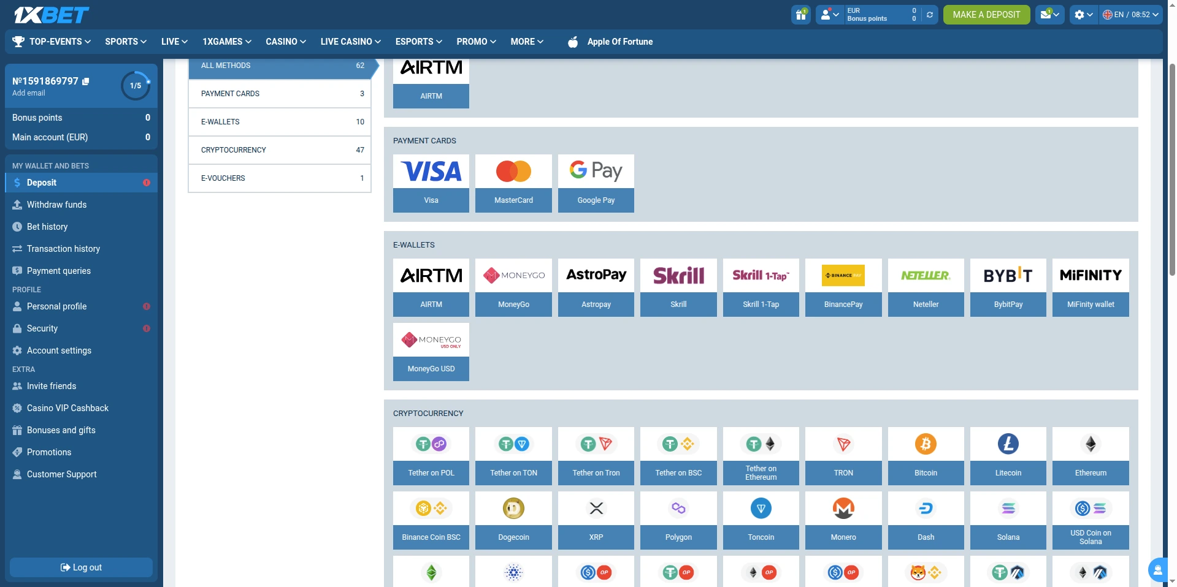
Task: Open the messages envelope dropdown
Action: pyautogui.click(x=1049, y=15)
